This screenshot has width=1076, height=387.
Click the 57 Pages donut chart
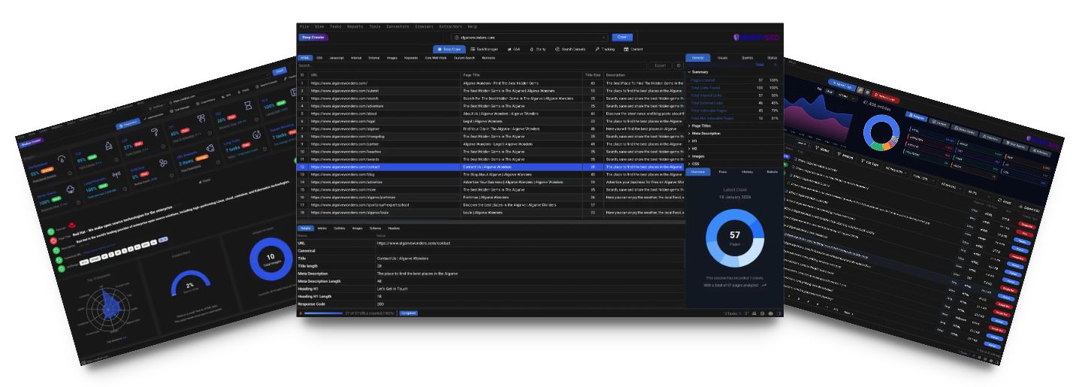734,239
